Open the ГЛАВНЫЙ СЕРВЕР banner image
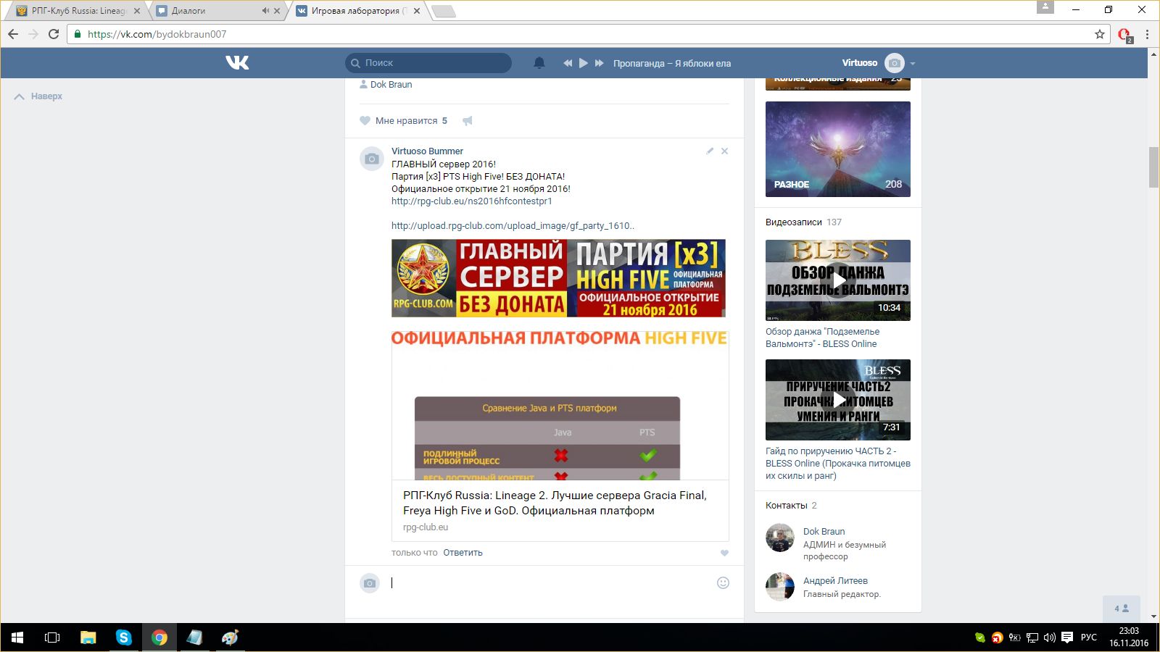 pos(558,278)
